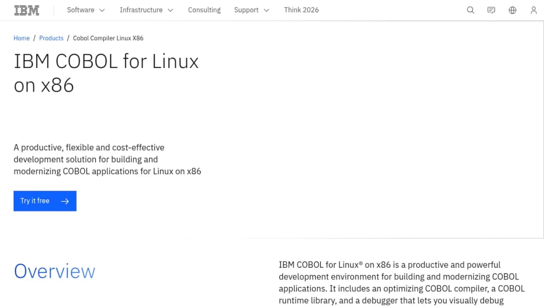The width and height of the screenshot is (544, 306).
Task: Click Cobol Compiler Linux X86 breadcrumb text
Action: (x=108, y=38)
